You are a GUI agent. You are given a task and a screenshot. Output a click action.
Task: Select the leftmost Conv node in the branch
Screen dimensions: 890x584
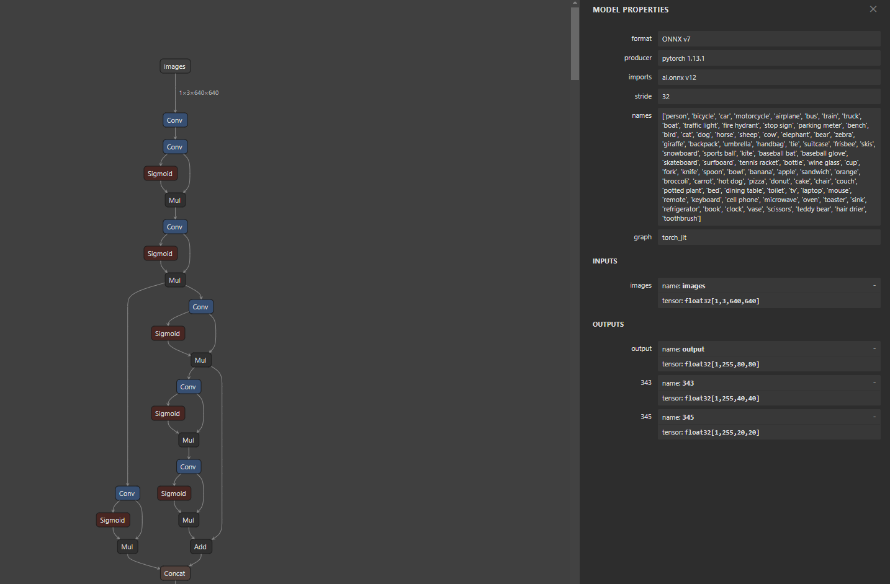[x=127, y=493]
